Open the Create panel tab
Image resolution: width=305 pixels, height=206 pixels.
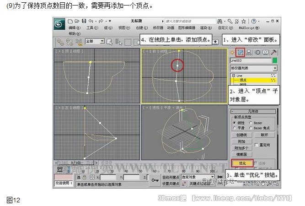point(232,52)
